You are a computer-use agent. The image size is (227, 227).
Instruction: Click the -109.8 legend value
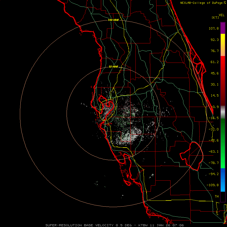213,185
